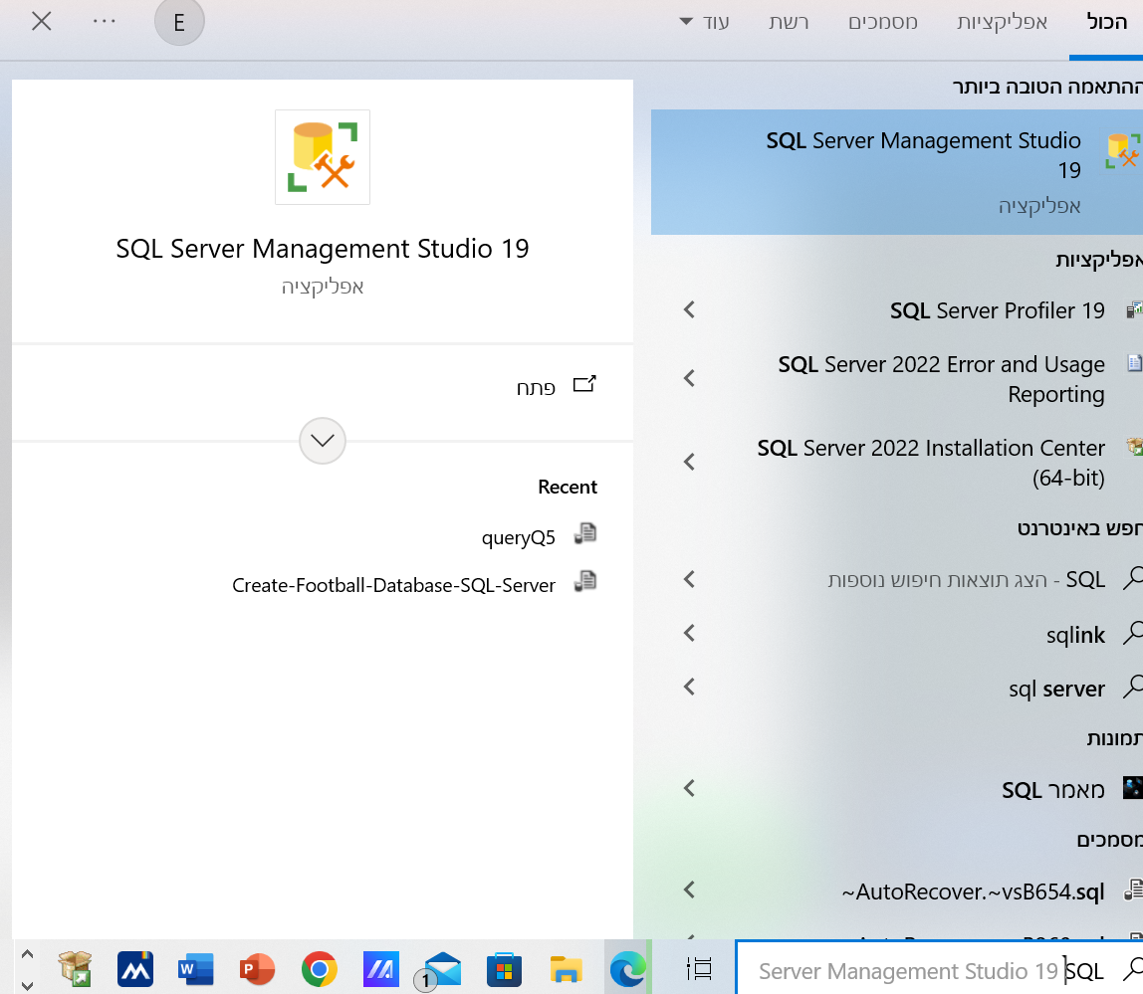Click the Task View icon
The image size is (1143, 994).
click(x=700, y=968)
